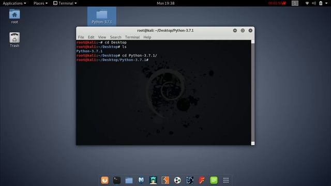Open the Search menu in the terminal

click(x=115, y=37)
